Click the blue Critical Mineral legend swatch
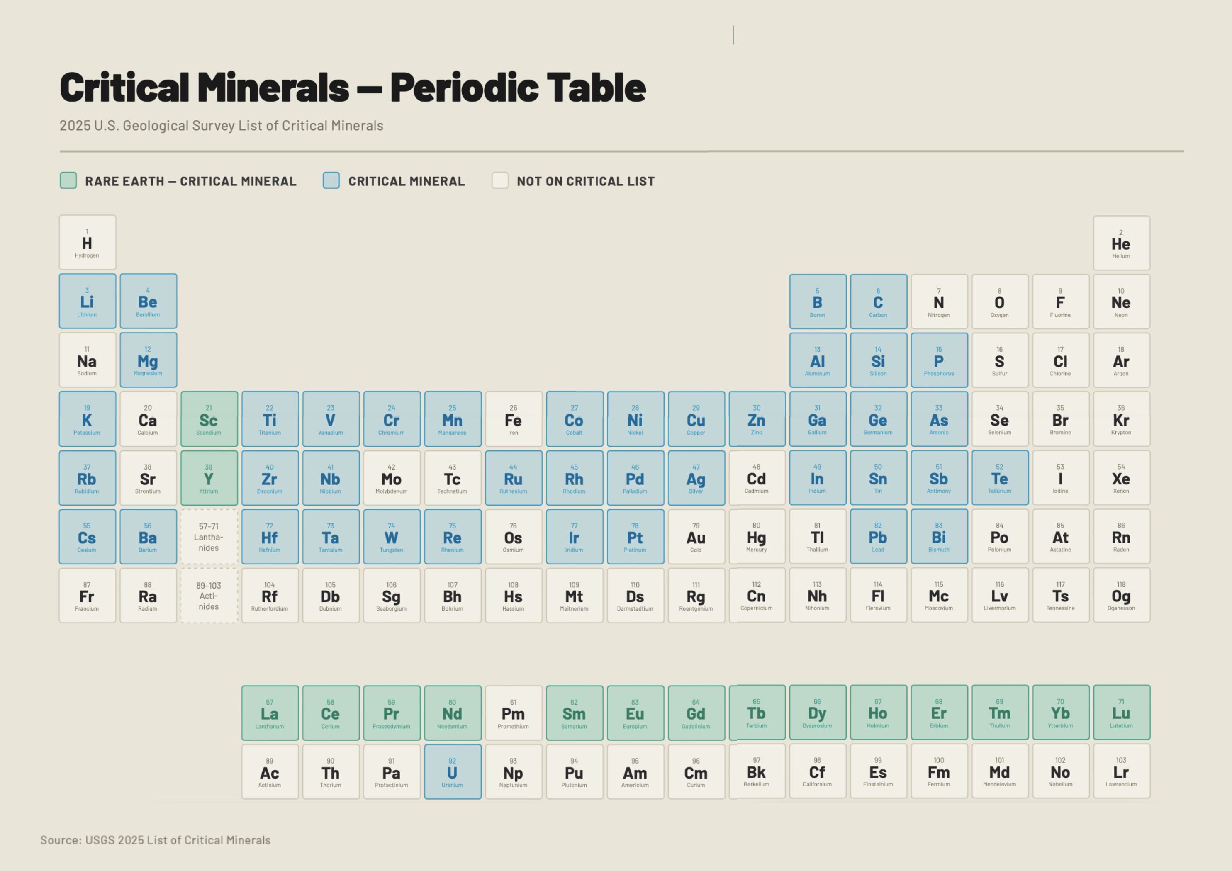Viewport: 1232px width, 871px height. coord(331,180)
